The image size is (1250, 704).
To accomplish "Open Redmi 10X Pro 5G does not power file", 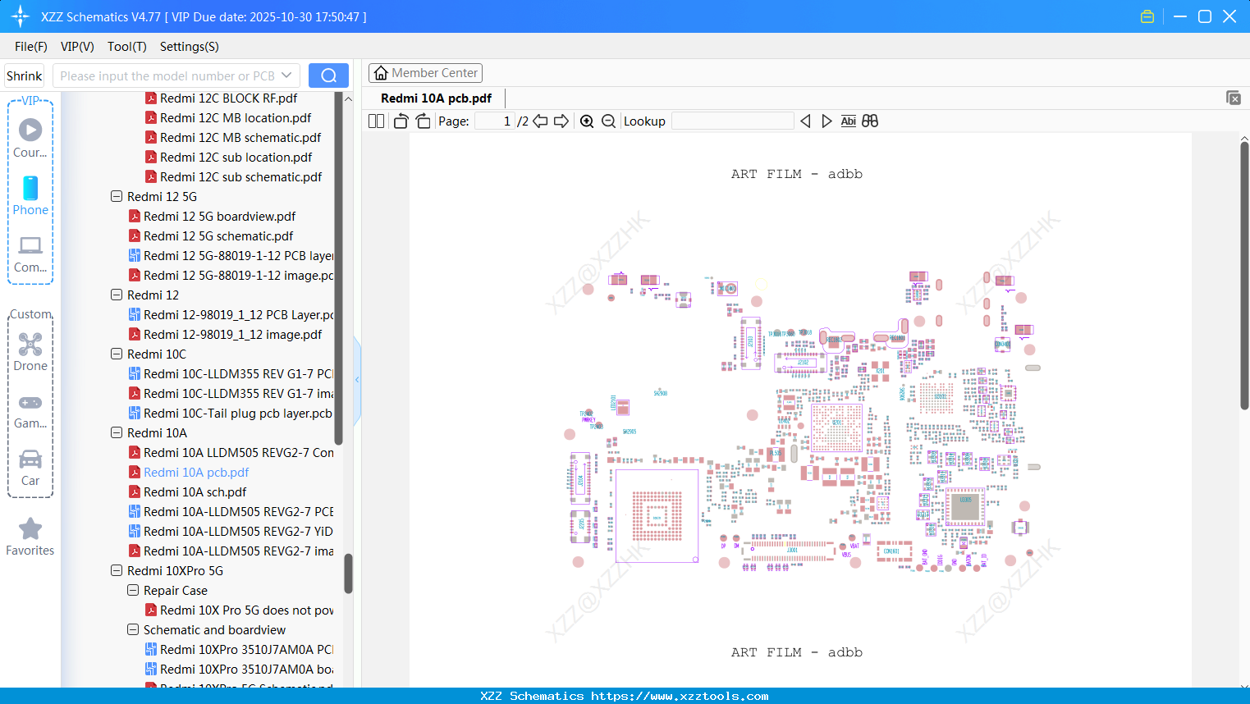I will tap(247, 610).
